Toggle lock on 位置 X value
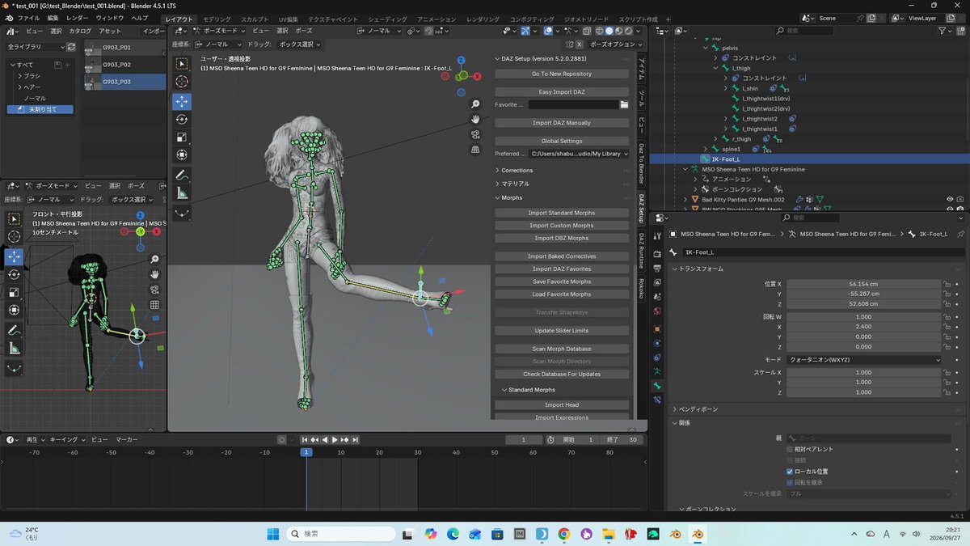 pyautogui.click(x=947, y=284)
